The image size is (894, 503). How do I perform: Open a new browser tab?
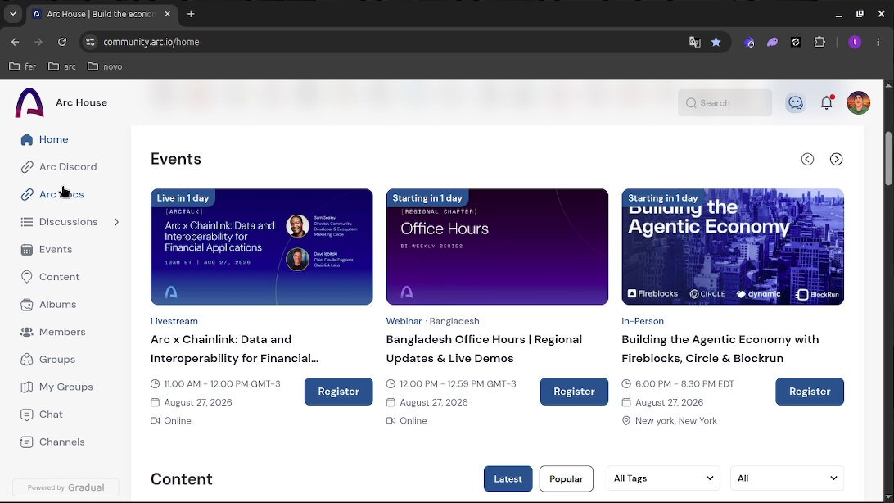click(191, 14)
